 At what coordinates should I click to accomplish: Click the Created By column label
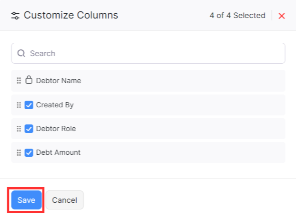55,105
